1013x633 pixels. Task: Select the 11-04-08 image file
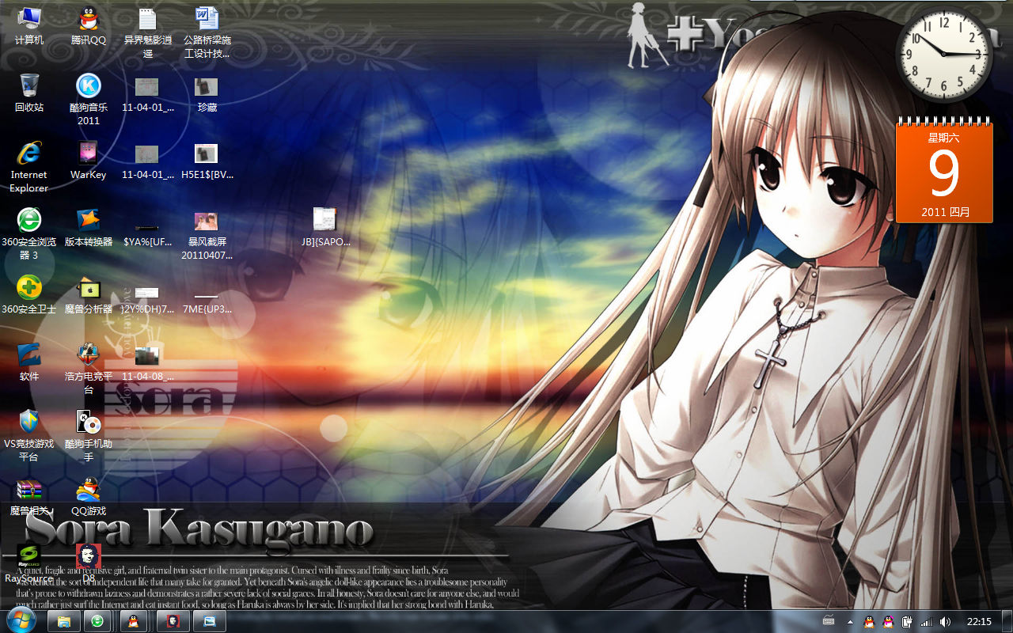(147, 363)
